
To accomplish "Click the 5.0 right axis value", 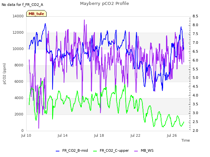I will click(x=195, y=78).
